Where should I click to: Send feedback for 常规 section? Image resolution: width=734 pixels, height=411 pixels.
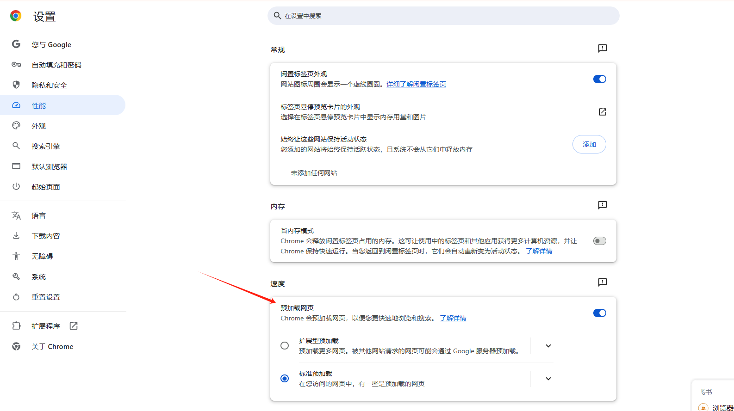point(602,49)
